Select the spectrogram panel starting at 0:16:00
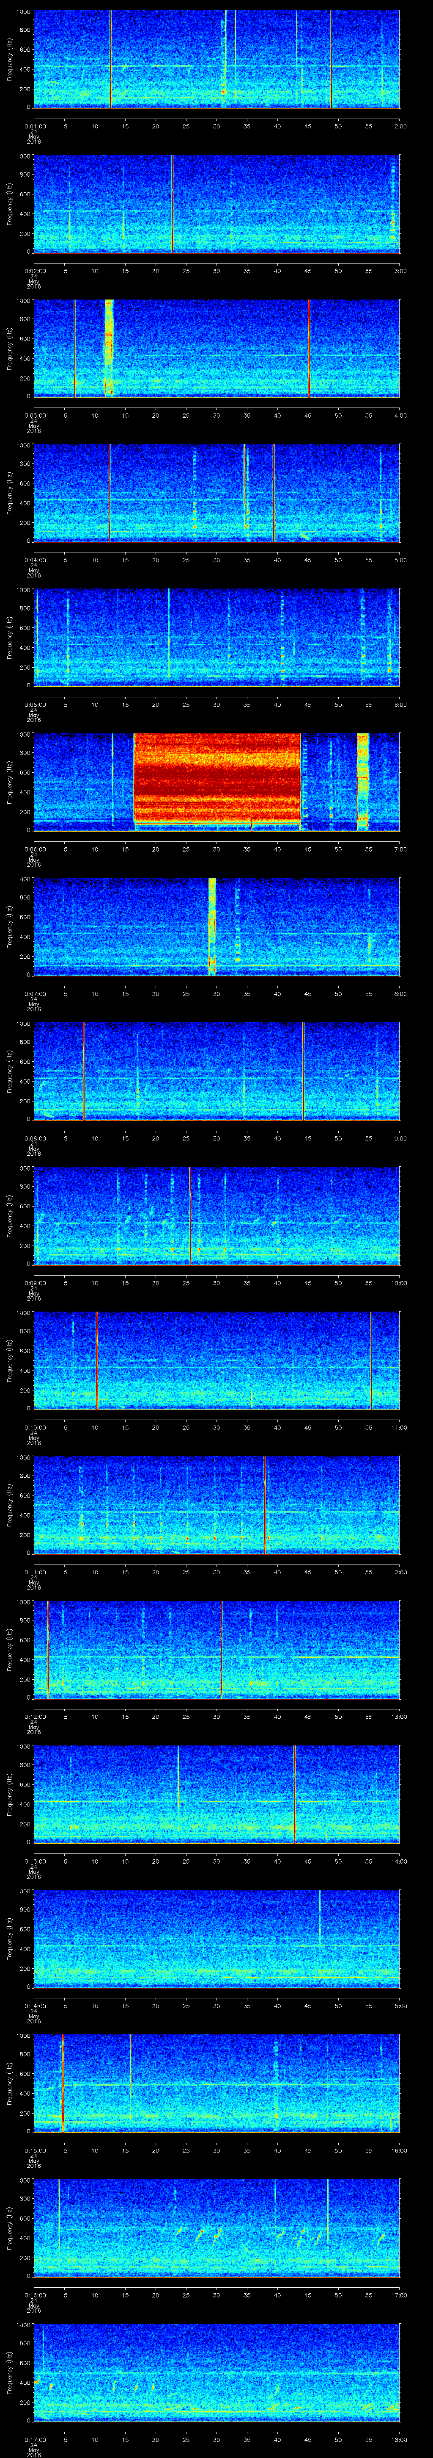Image resolution: width=433 pixels, height=2458 pixels. (x=216, y=2228)
